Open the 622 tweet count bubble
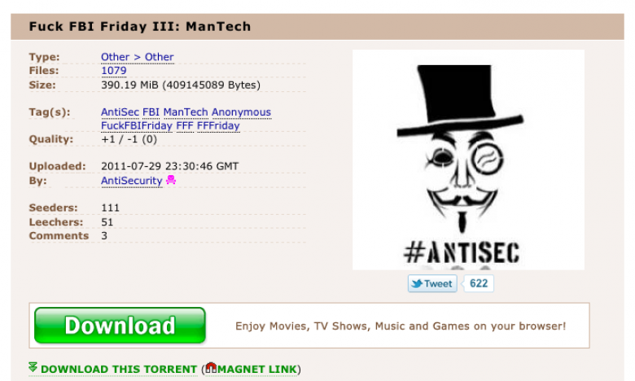This screenshot has height=381, width=635. pyautogui.click(x=478, y=283)
